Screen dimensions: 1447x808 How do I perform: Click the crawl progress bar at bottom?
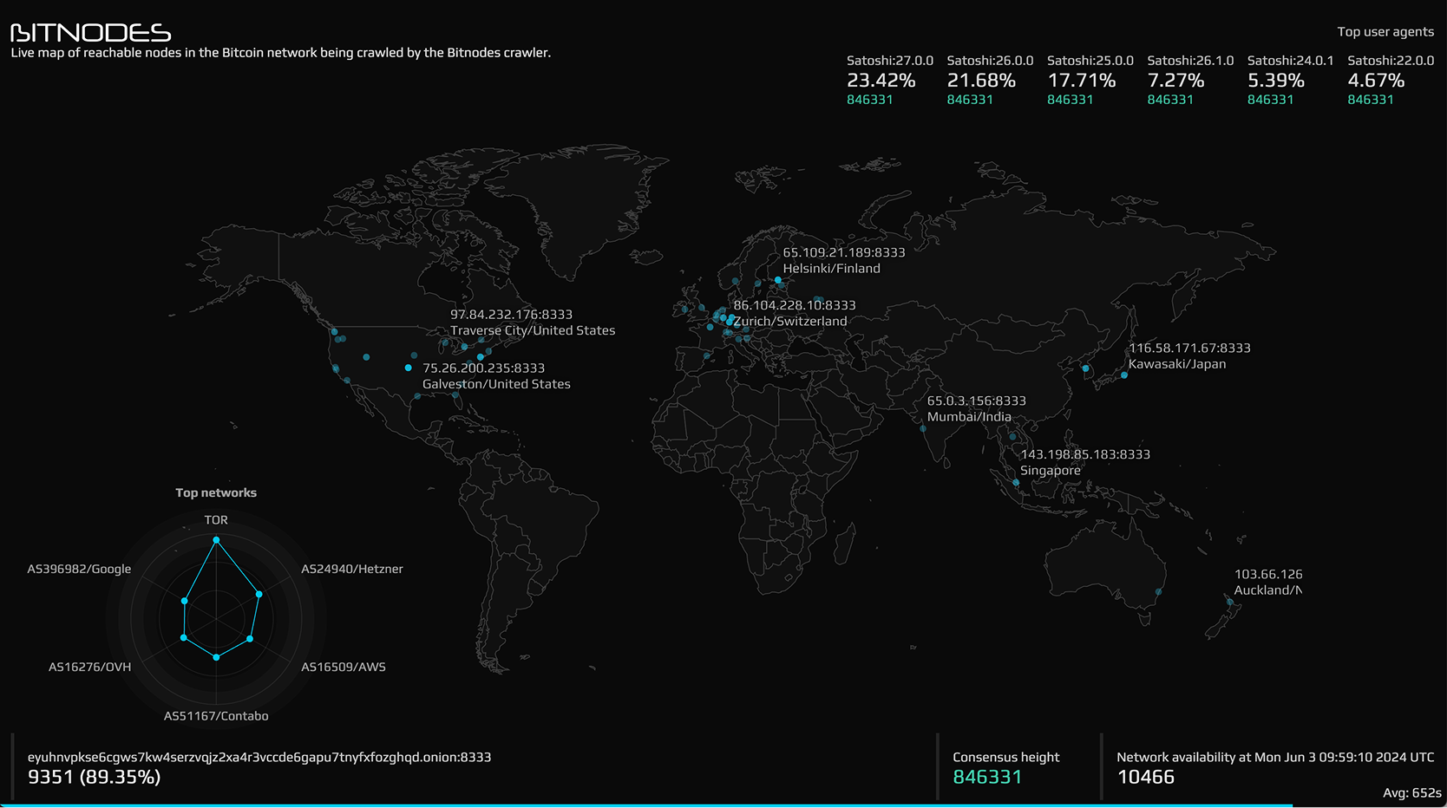646,805
